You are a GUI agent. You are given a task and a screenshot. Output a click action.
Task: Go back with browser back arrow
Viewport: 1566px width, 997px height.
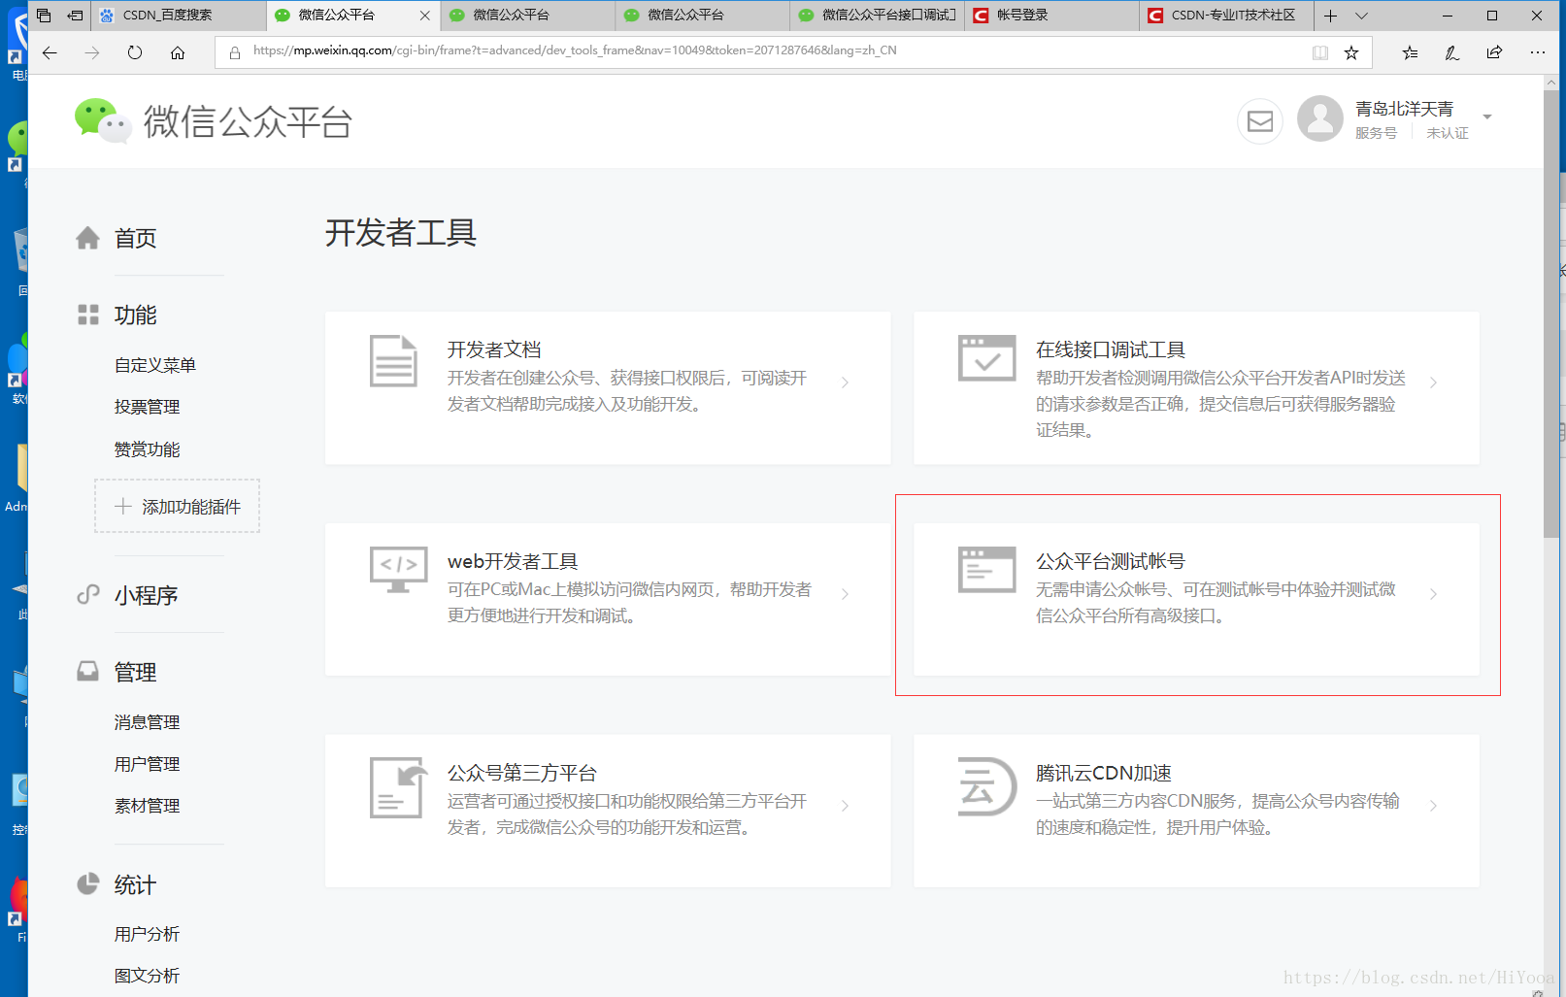[x=50, y=52]
